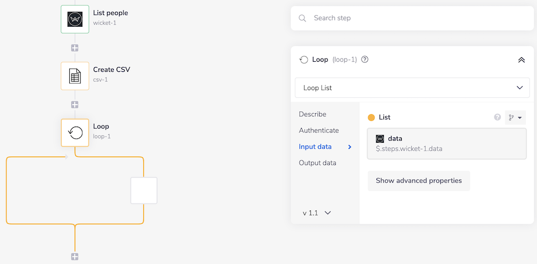The image size is (537, 264).
Task: Open the v 1.1 version dropdown
Action: point(316,213)
